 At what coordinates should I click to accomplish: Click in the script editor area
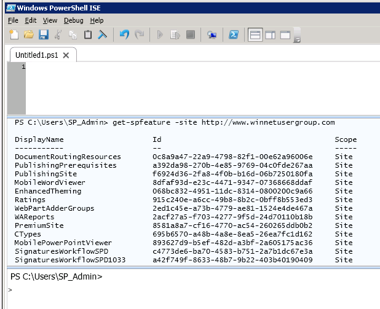click(202, 88)
